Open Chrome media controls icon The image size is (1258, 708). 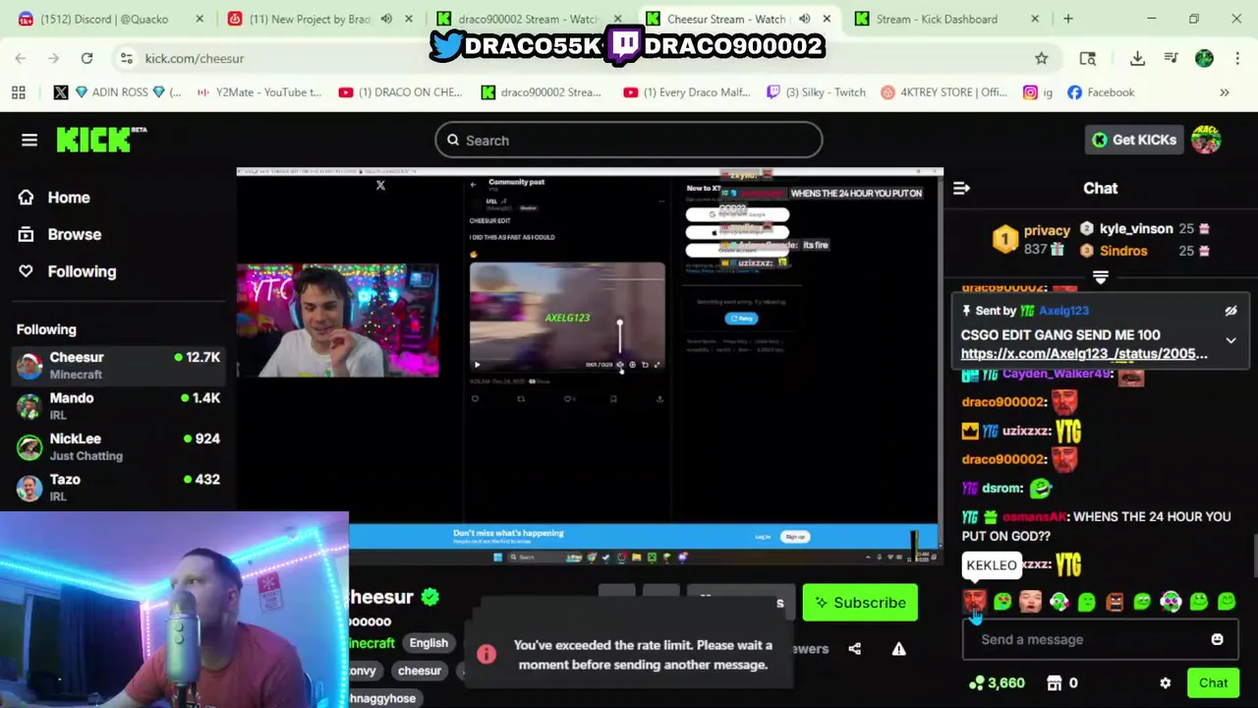pyautogui.click(x=1171, y=58)
